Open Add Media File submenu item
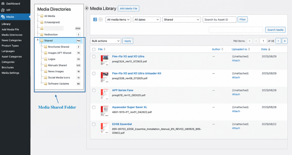The width and height of the screenshot is (292, 155). tap(10, 29)
